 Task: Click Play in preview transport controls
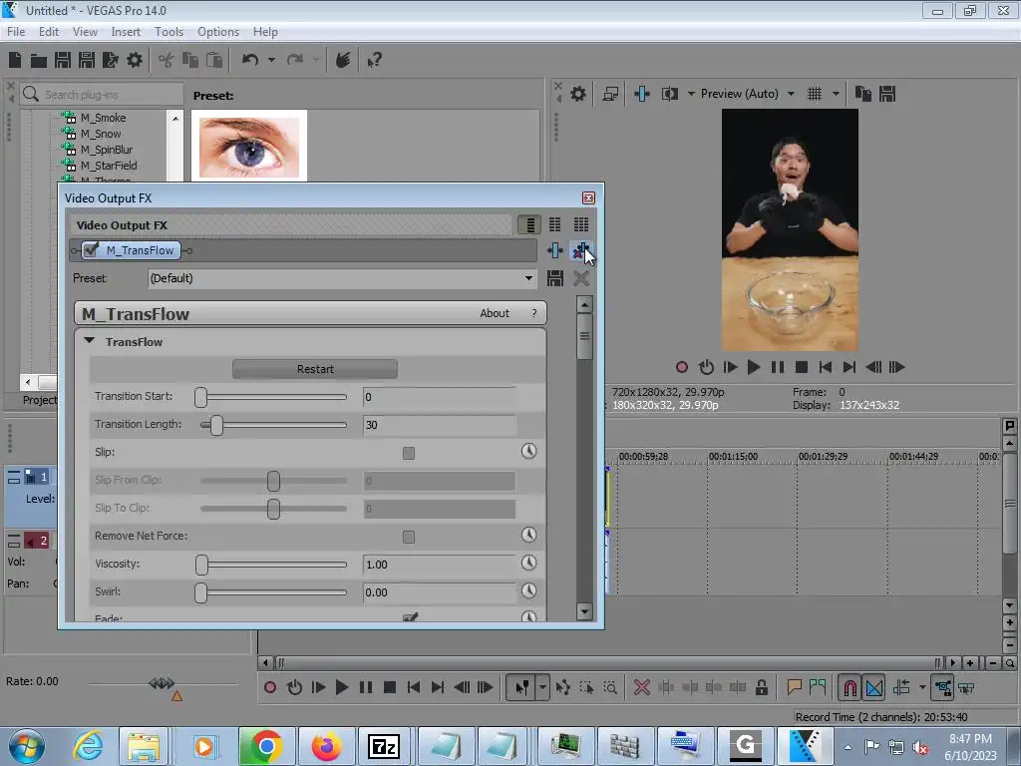tap(754, 367)
